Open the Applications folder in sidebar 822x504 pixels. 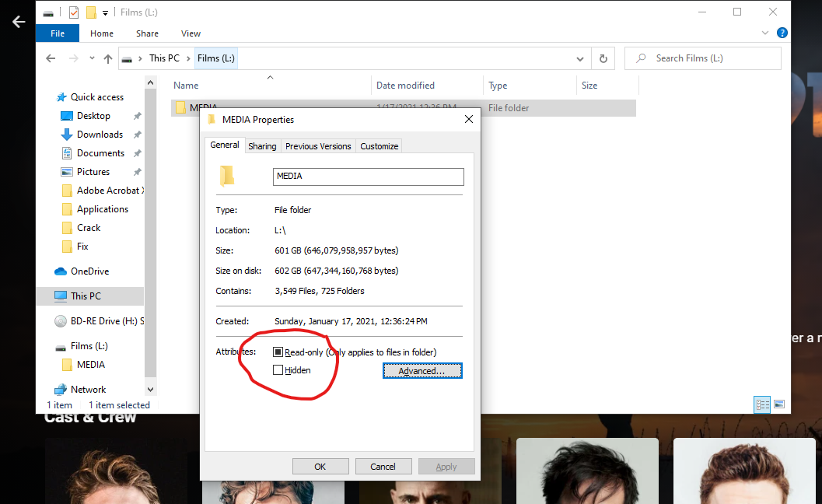click(102, 209)
